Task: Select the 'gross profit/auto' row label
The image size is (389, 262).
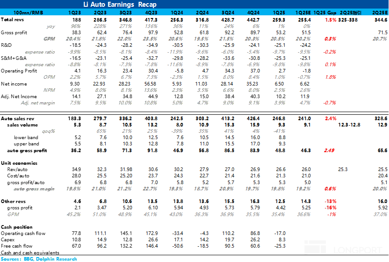Action: (26, 182)
